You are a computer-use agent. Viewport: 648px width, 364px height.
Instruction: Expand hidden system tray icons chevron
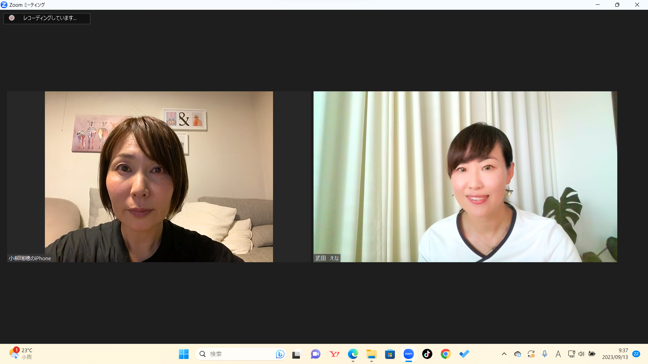coord(504,354)
